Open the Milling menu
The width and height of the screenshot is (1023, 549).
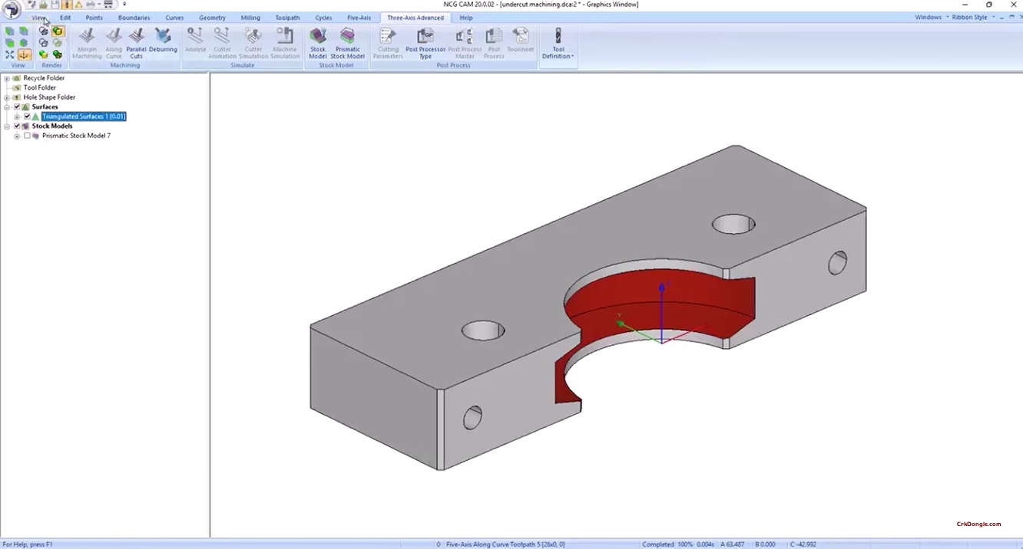(x=250, y=17)
